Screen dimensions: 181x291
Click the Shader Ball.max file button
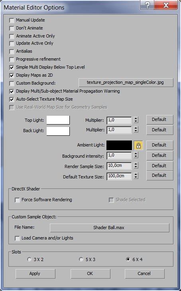click(x=110, y=228)
